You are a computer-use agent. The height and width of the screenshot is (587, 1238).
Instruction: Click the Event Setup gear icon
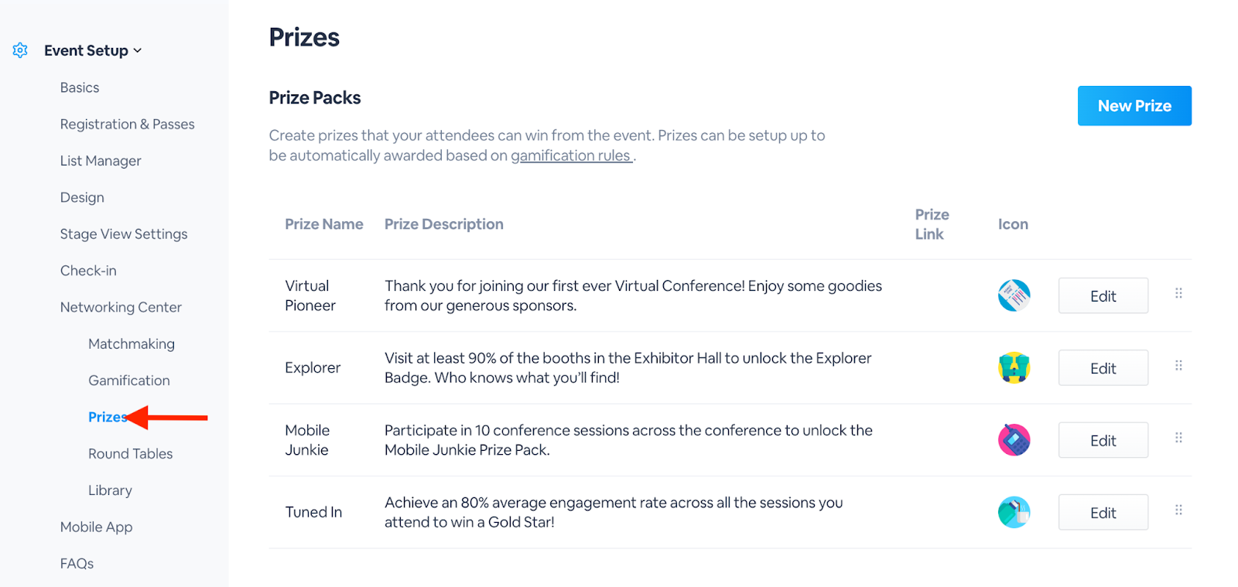coord(20,50)
